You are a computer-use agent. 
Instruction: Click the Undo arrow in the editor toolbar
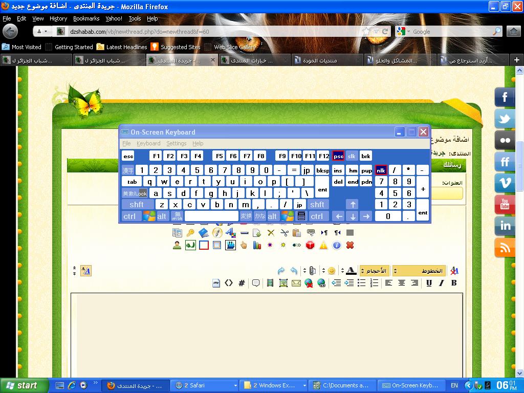click(294, 271)
